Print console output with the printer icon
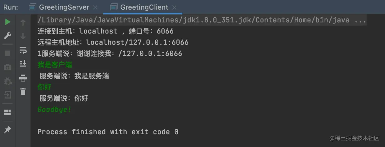 (x=23, y=78)
